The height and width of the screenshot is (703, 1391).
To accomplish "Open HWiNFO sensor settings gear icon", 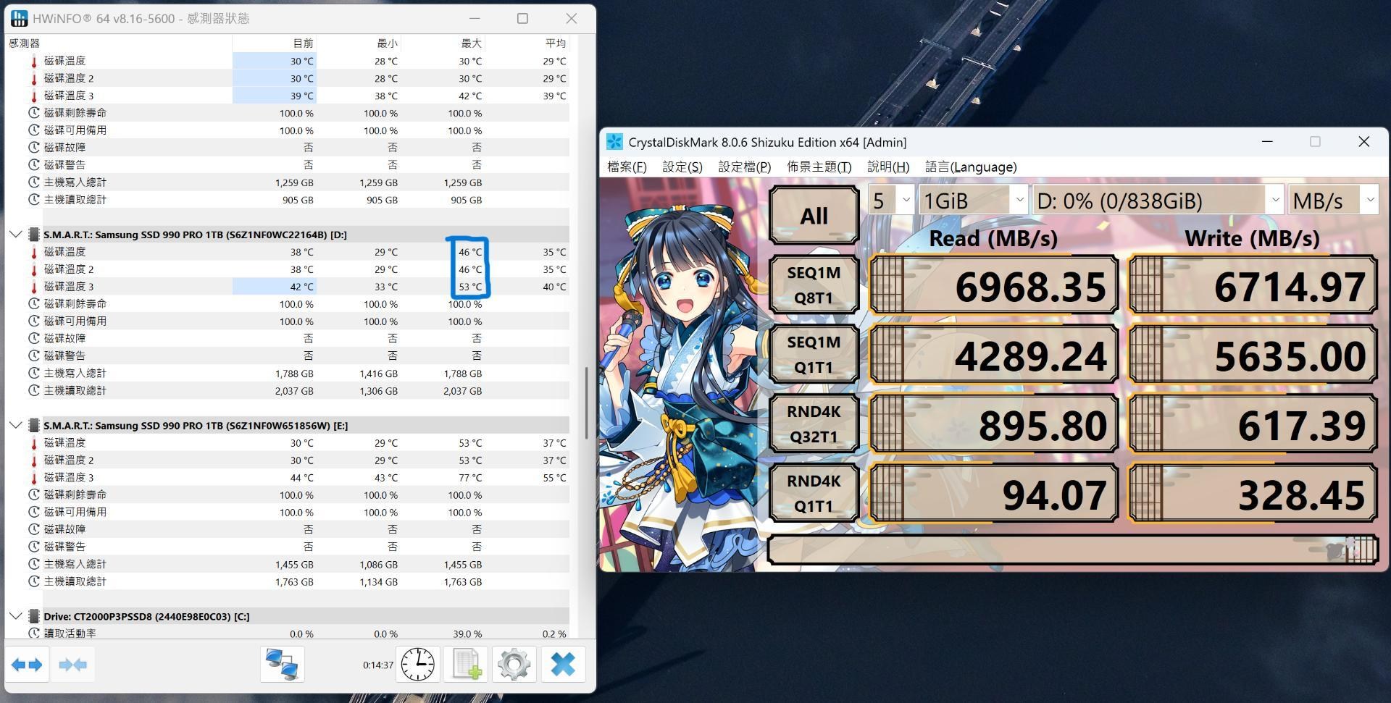I will tap(514, 664).
